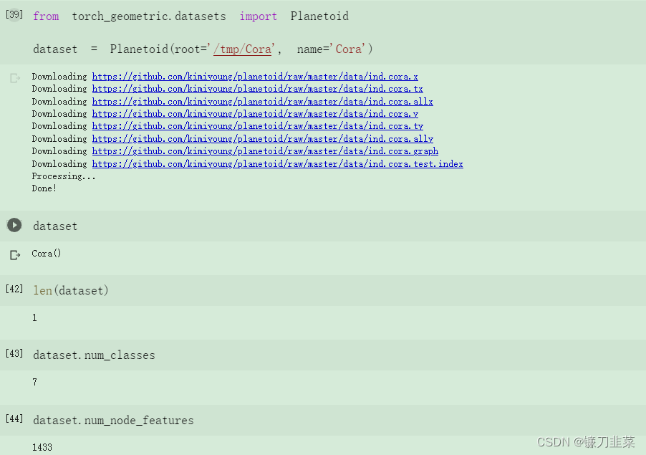
Task: Open the ind.cora.y download link
Action: (255, 114)
